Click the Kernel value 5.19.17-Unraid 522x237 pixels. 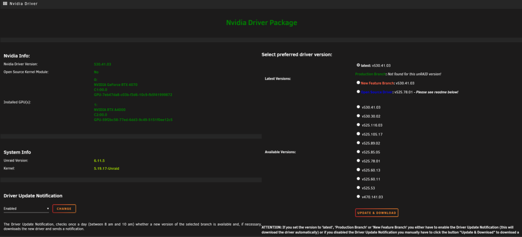106,169
